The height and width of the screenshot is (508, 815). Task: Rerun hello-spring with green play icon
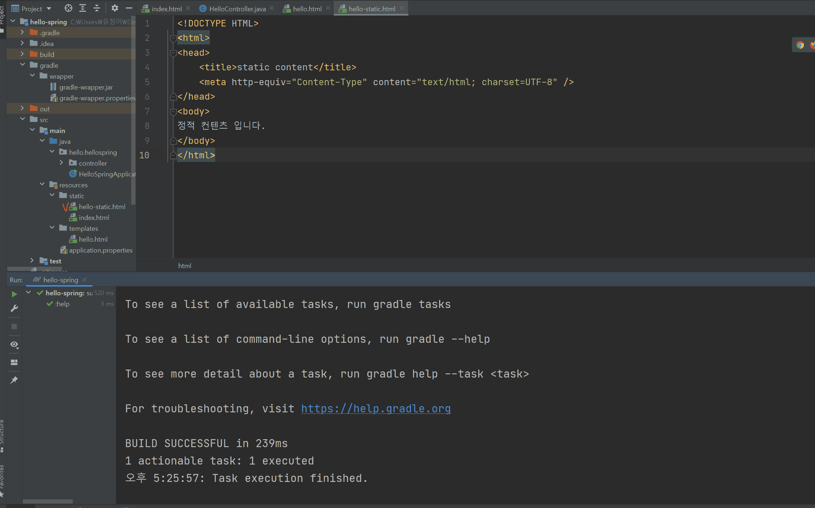[14, 294]
